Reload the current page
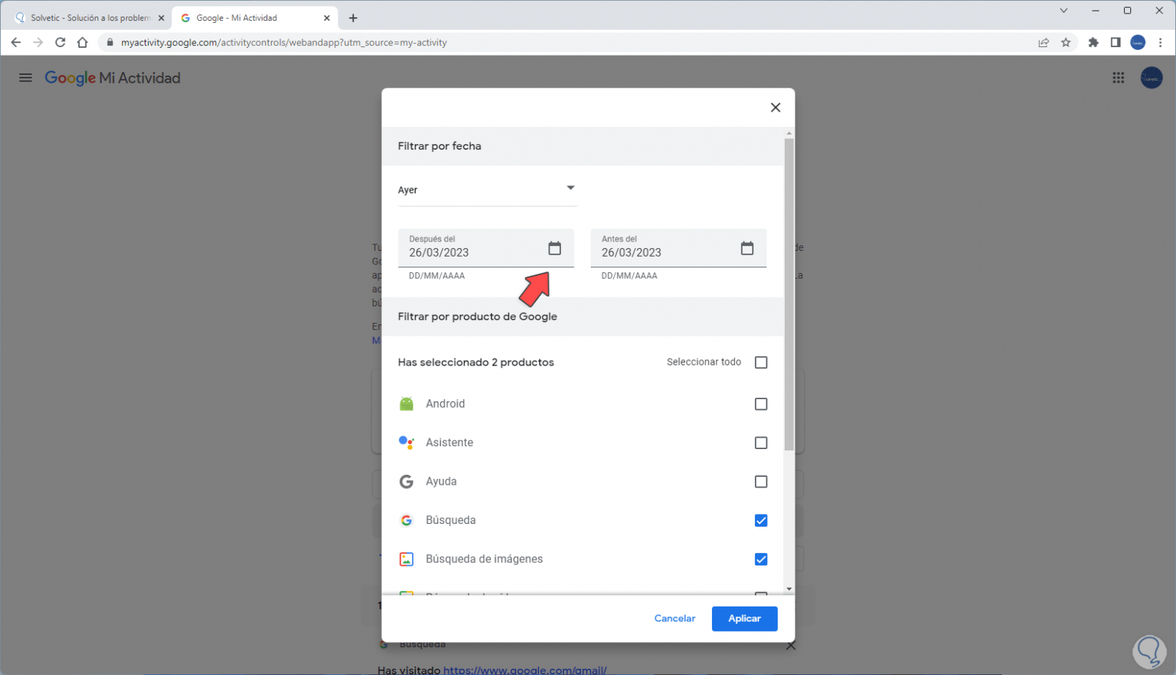The image size is (1176, 675). click(61, 43)
